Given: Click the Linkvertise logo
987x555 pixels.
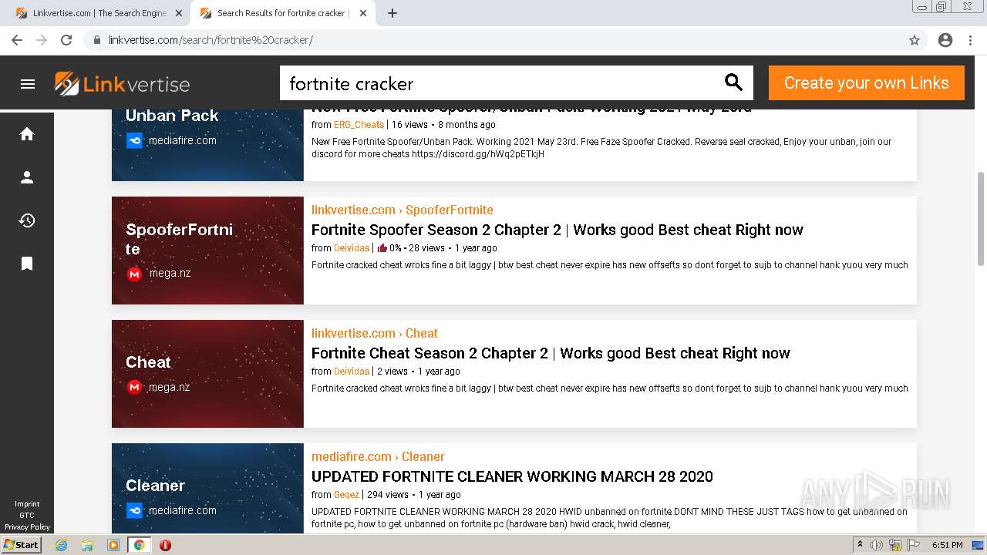Looking at the screenshot, I should pos(122,84).
